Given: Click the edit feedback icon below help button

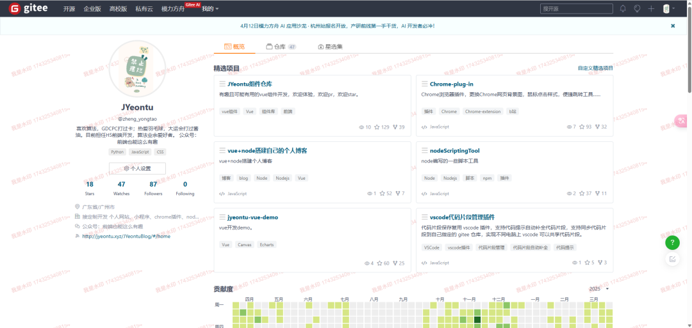Looking at the screenshot, I should [672, 259].
